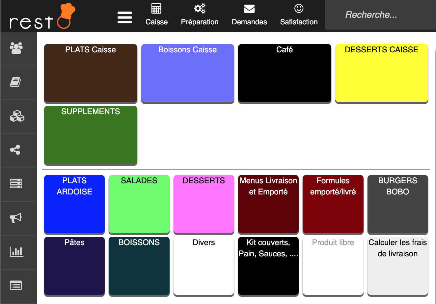Click the users group sidebar icon
436x304 pixels.
[16, 48]
